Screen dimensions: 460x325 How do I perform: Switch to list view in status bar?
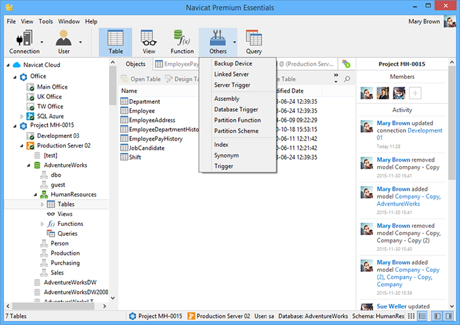pyautogui.click(x=411, y=316)
